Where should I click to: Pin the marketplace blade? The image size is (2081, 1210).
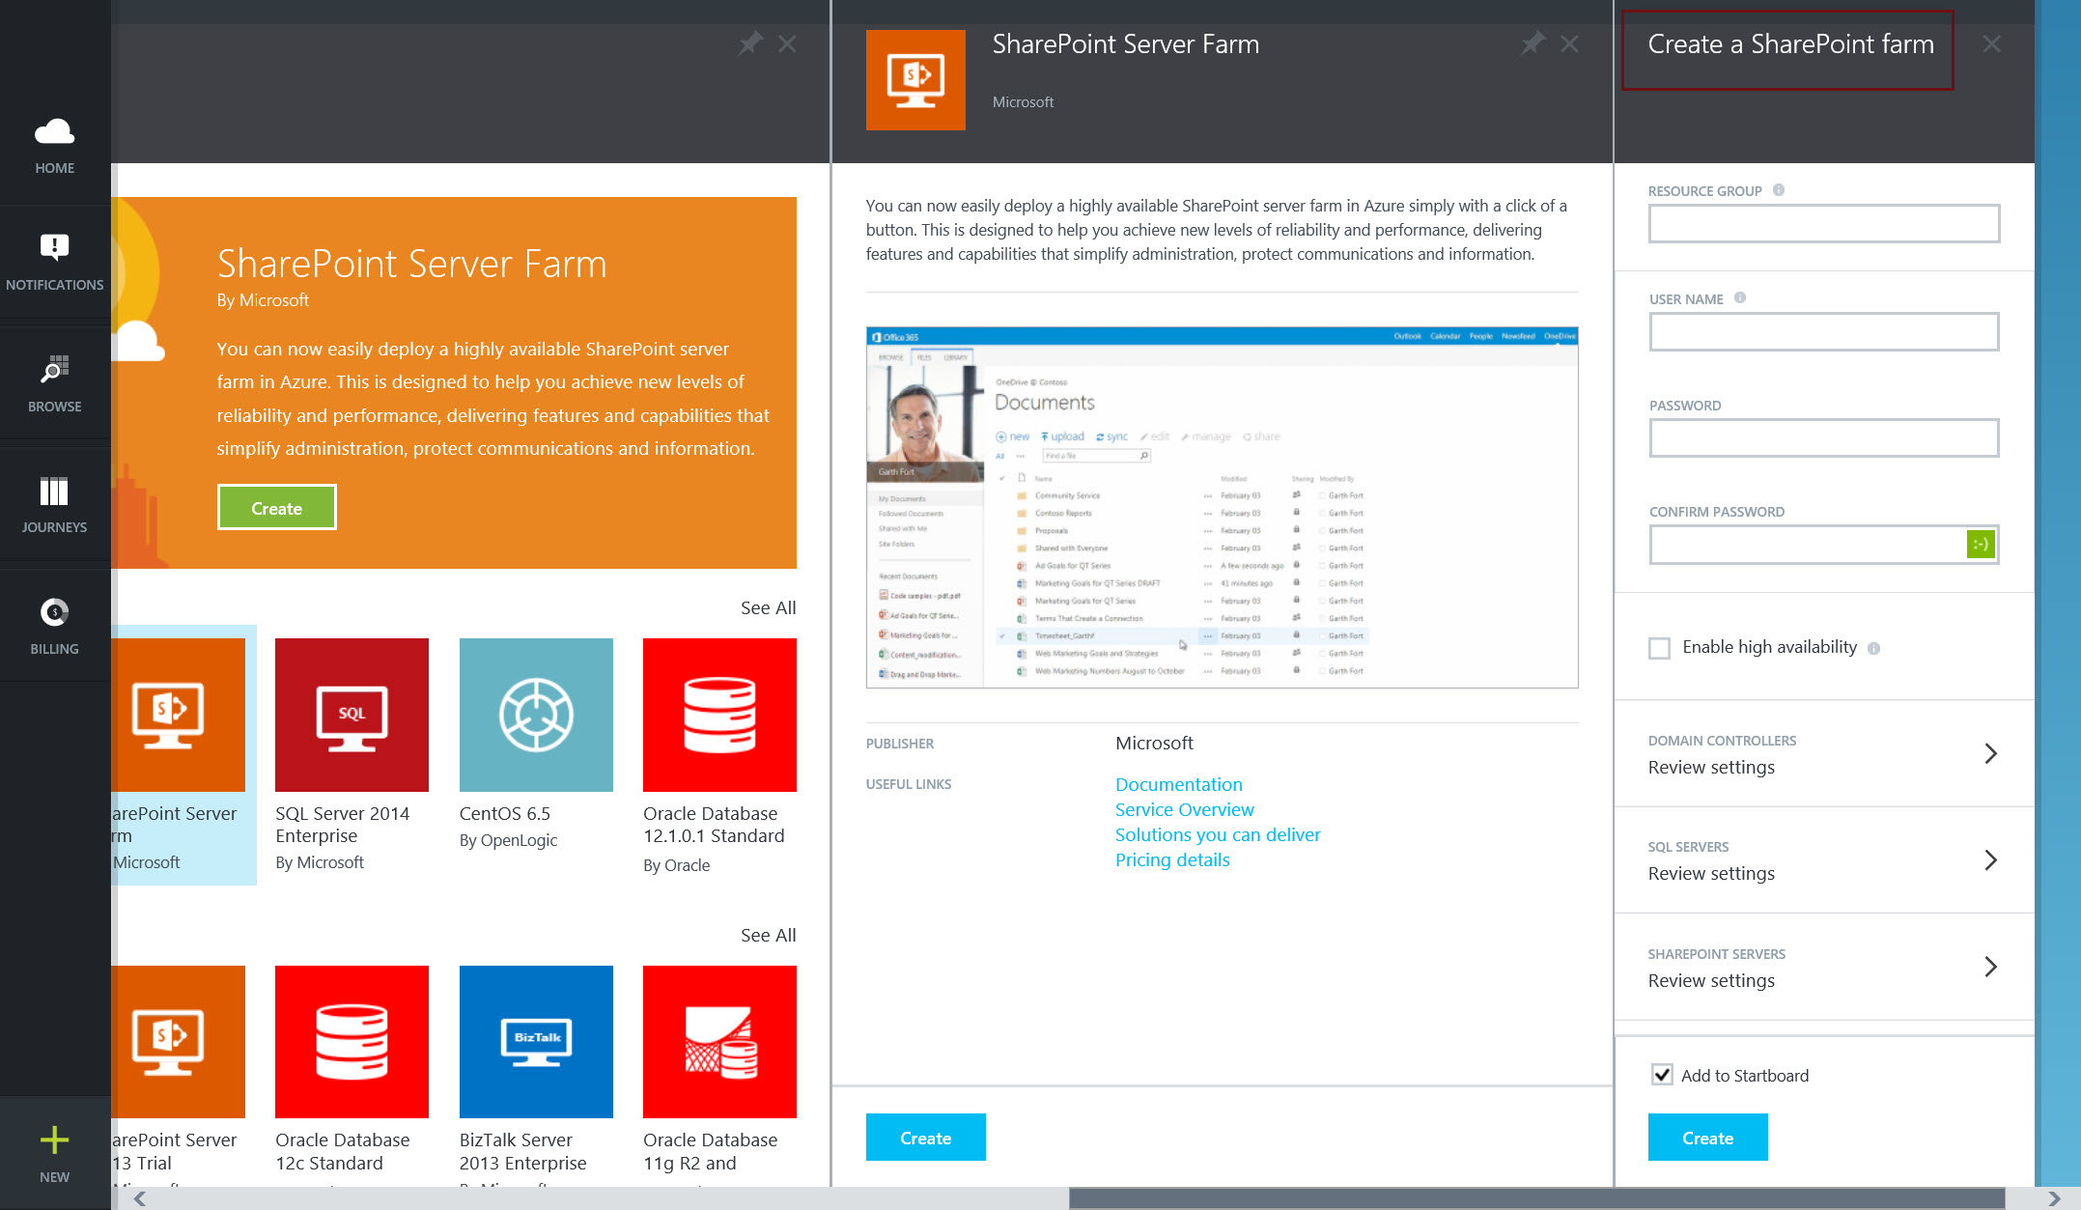click(x=750, y=43)
